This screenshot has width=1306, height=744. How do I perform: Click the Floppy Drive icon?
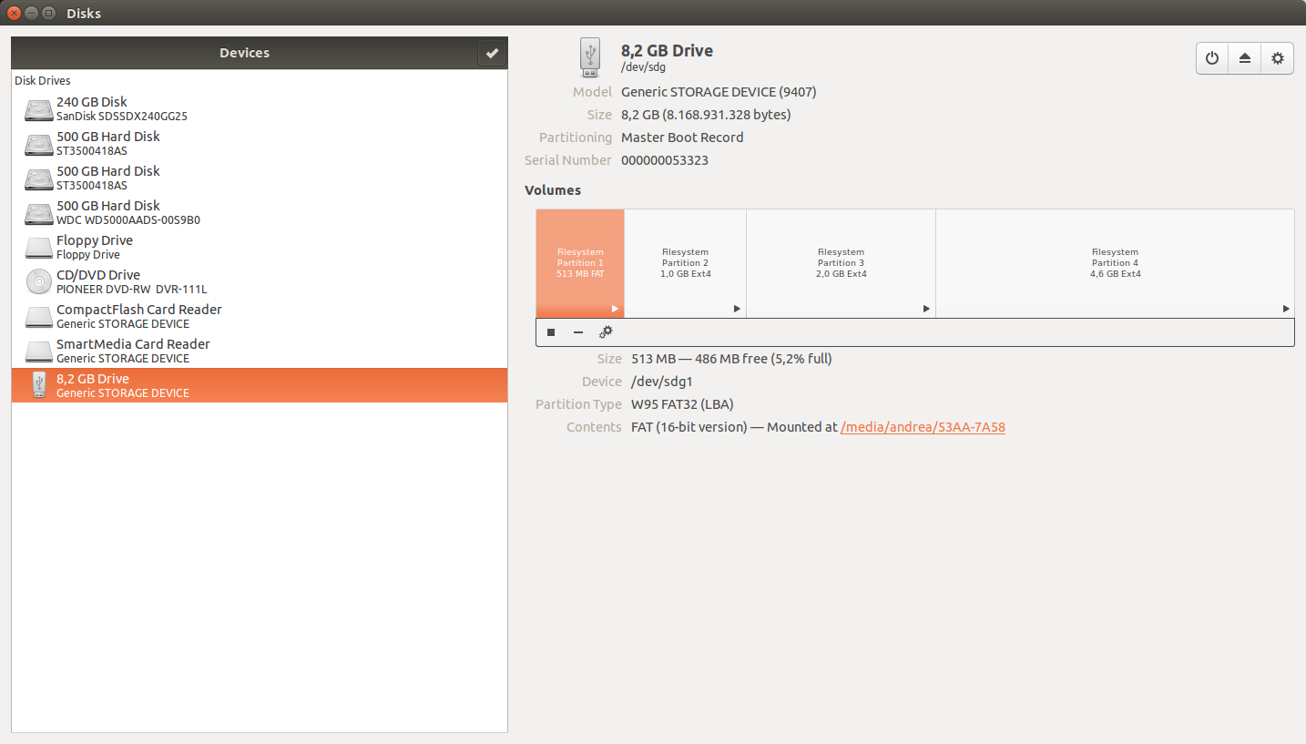pyautogui.click(x=39, y=248)
